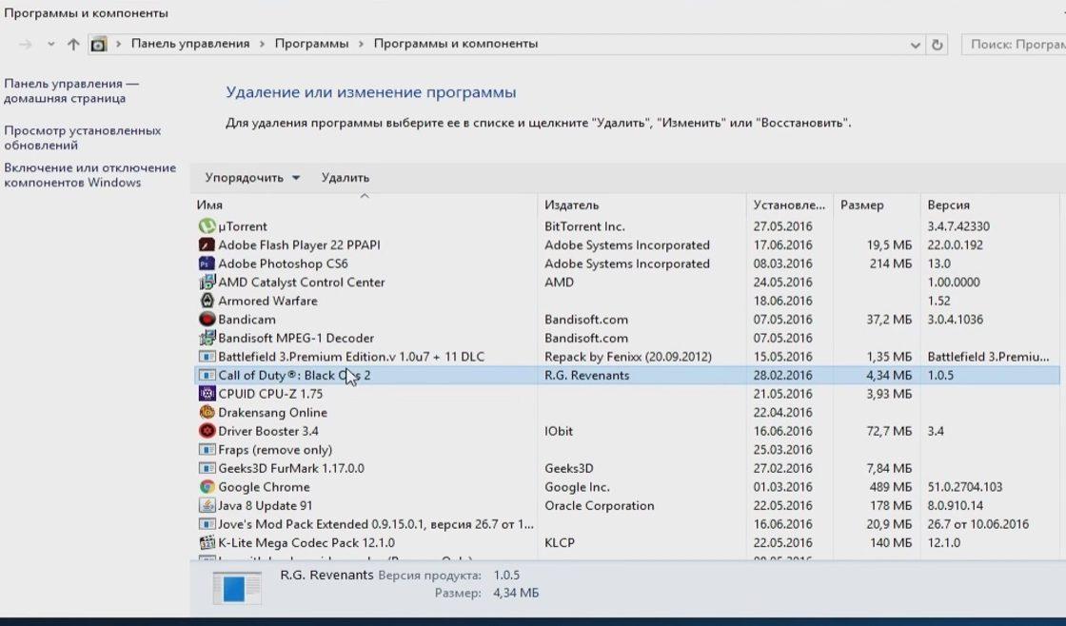Open the Упорядочить dropdown menu
The image size is (1066, 626).
[252, 177]
